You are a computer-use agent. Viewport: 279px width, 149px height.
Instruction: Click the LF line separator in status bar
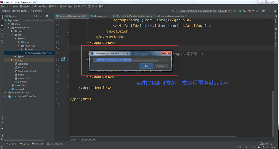click(x=246, y=147)
